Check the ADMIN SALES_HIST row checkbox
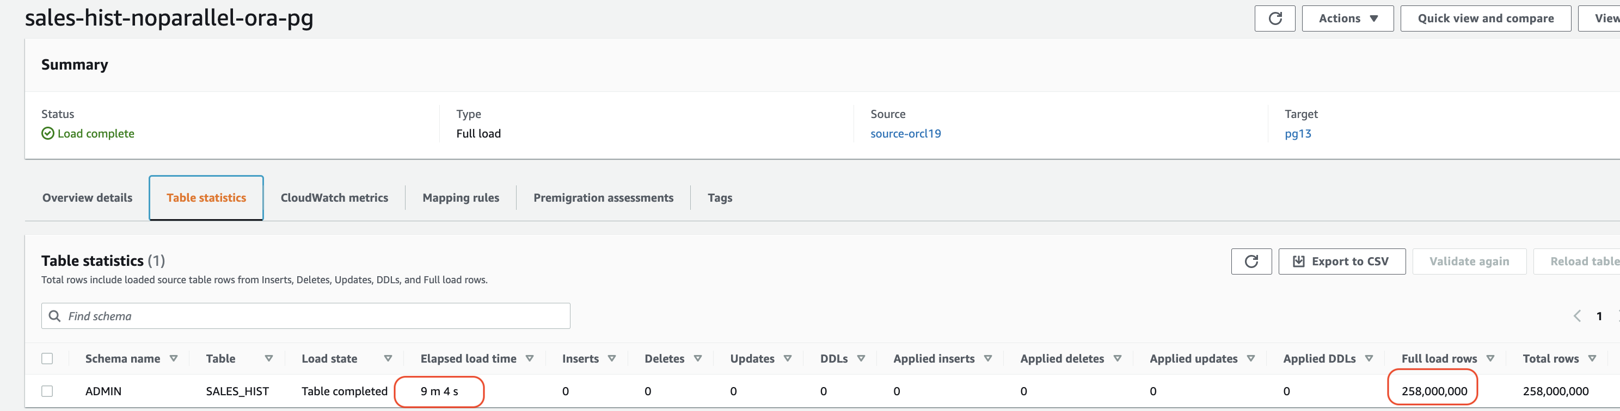This screenshot has width=1620, height=411. click(47, 391)
